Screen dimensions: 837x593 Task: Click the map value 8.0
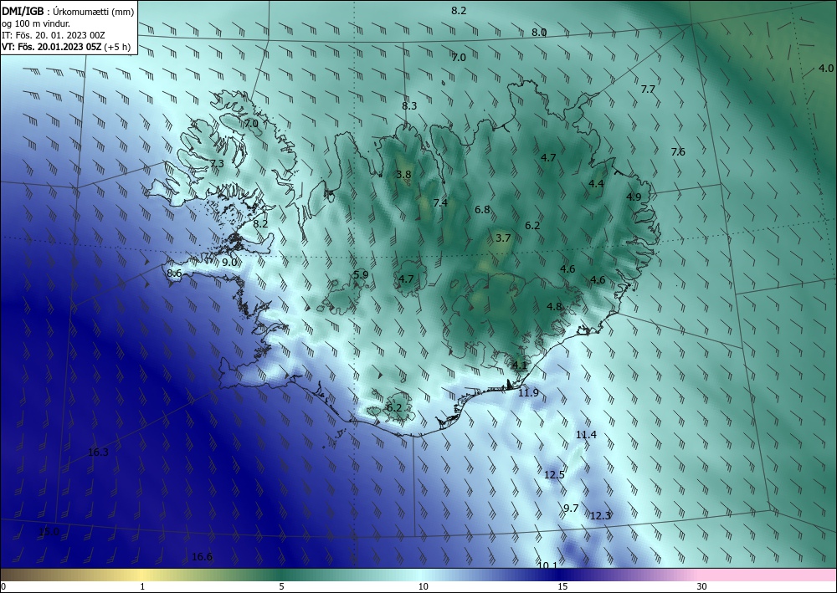[538, 33]
